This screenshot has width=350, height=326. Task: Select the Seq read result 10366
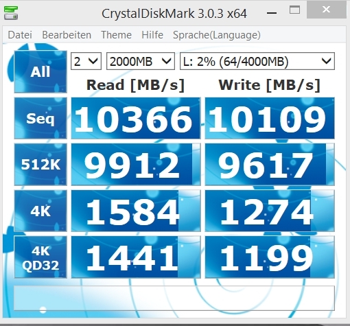(136, 118)
